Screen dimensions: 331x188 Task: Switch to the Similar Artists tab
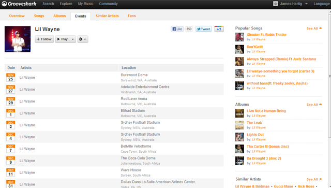point(107,16)
